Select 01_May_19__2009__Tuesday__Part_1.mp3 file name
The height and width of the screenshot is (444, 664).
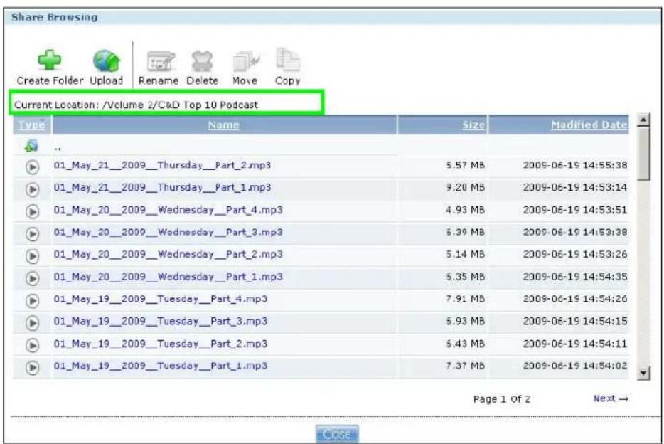click(x=161, y=366)
